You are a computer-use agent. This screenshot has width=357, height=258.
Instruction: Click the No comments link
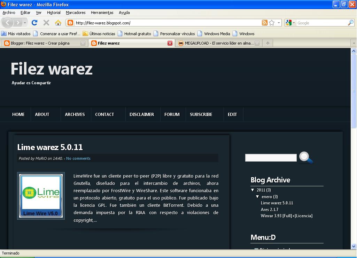[x=78, y=158]
